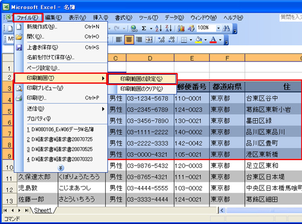
Task: Choose プロパティ(I) menu entry
Action: (x=61, y=119)
